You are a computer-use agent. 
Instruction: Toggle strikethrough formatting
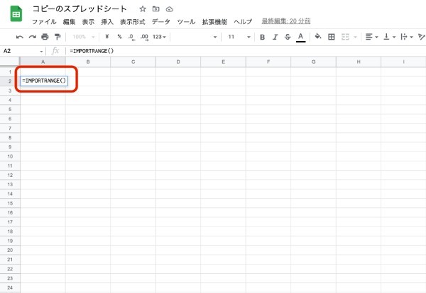click(288, 37)
